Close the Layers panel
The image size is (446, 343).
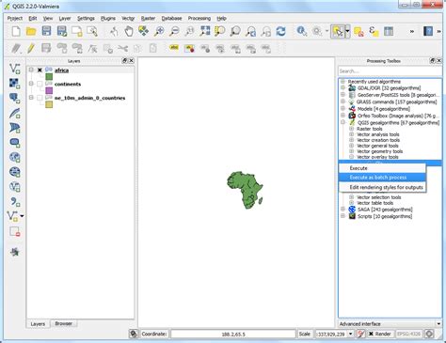click(x=131, y=61)
